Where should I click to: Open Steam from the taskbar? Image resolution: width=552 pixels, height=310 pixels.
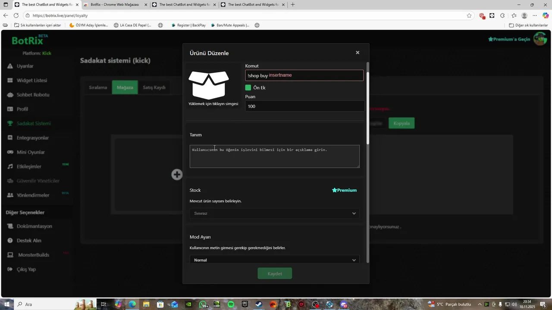click(x=259, y=304)
